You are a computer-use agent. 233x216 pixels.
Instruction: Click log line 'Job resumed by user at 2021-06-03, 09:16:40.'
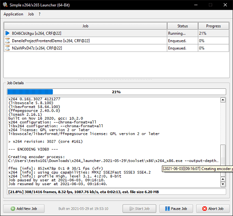58,184
